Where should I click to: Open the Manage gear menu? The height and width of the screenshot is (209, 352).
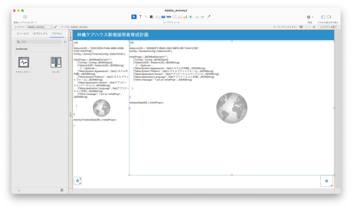click(x=310, y=17)
